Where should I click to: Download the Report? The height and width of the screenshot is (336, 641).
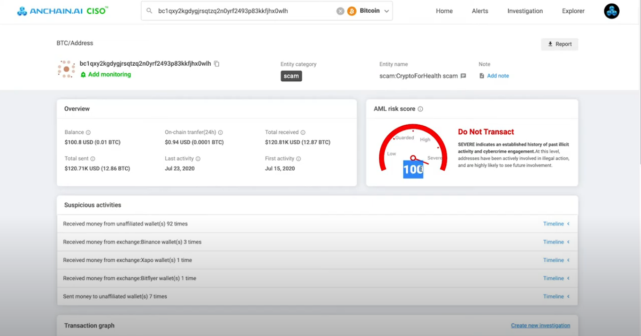click(x=560, y=44)
